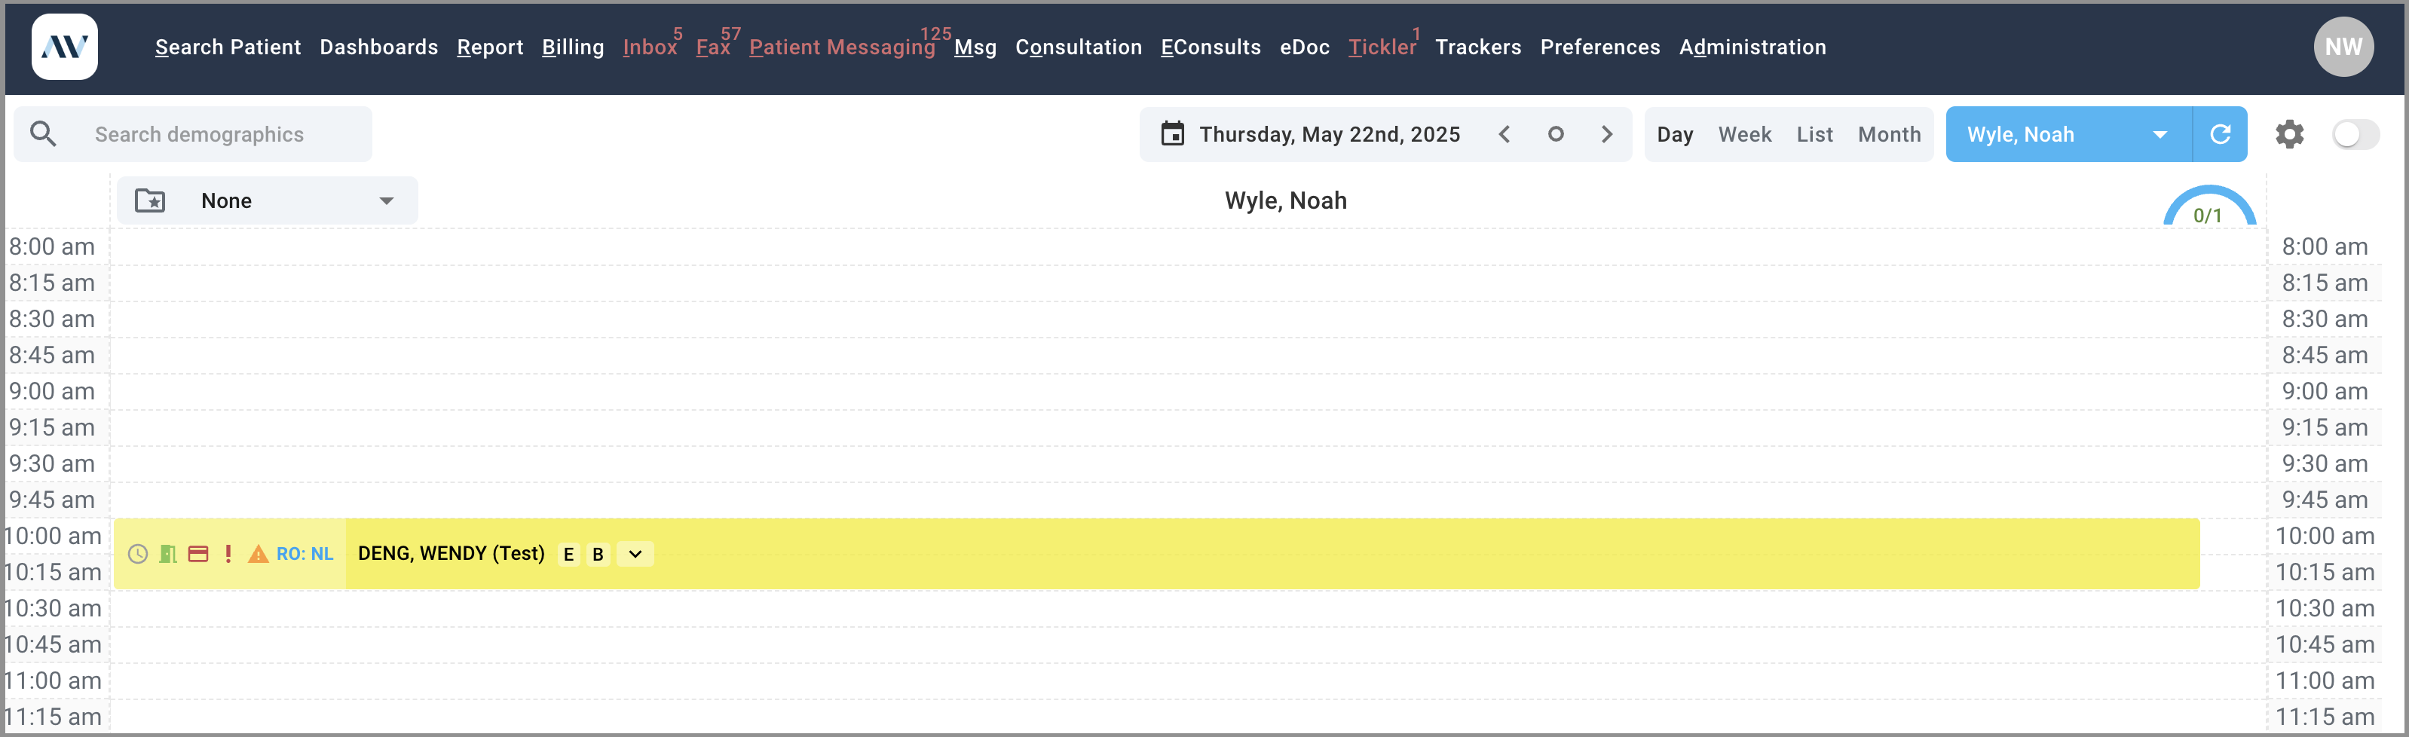The width and height of the screenshot is (2409, 737).
Task: Click the Wyle, Noah column header
Action: click(1286, 200)
